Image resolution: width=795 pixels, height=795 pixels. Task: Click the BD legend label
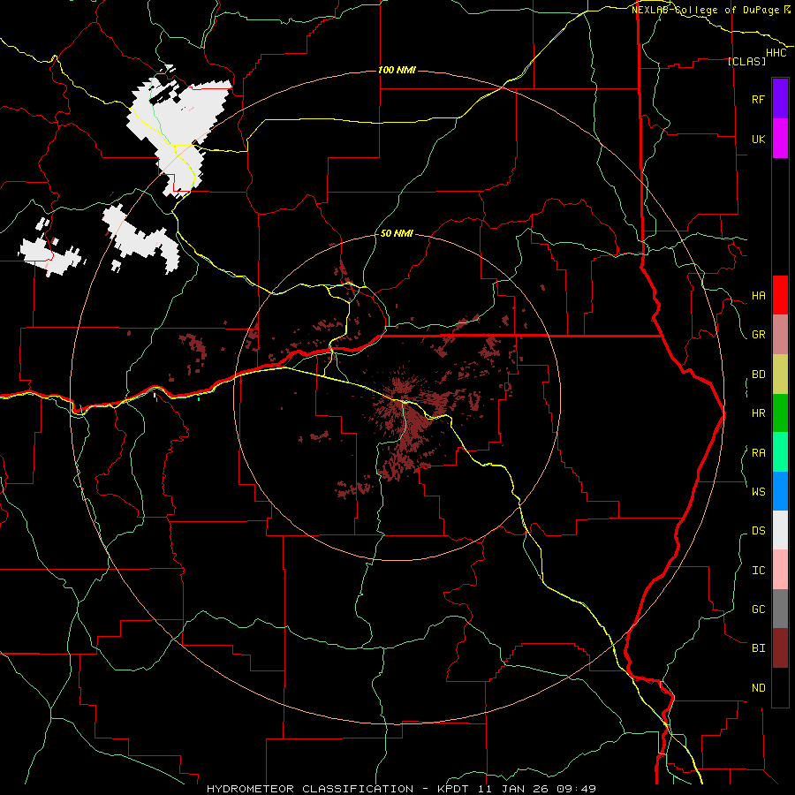tap(759, 375)
